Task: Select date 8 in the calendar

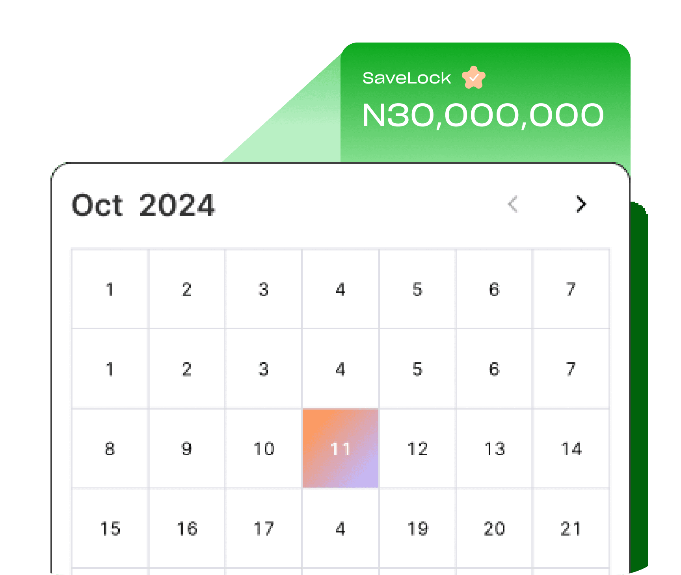Action: (110, 449)
